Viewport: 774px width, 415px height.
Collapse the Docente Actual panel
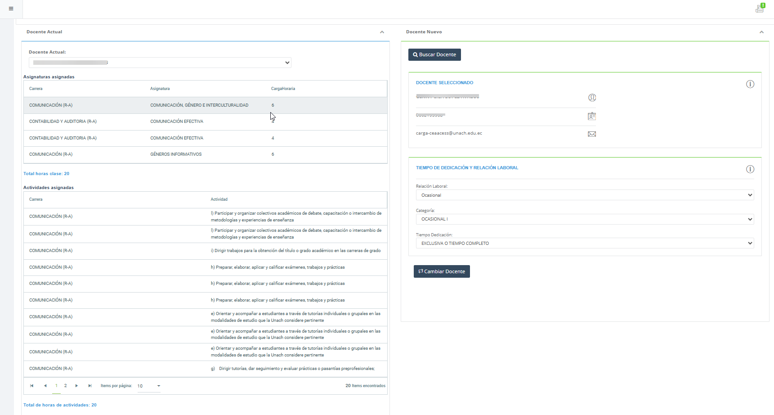click(x=382, y=32)
